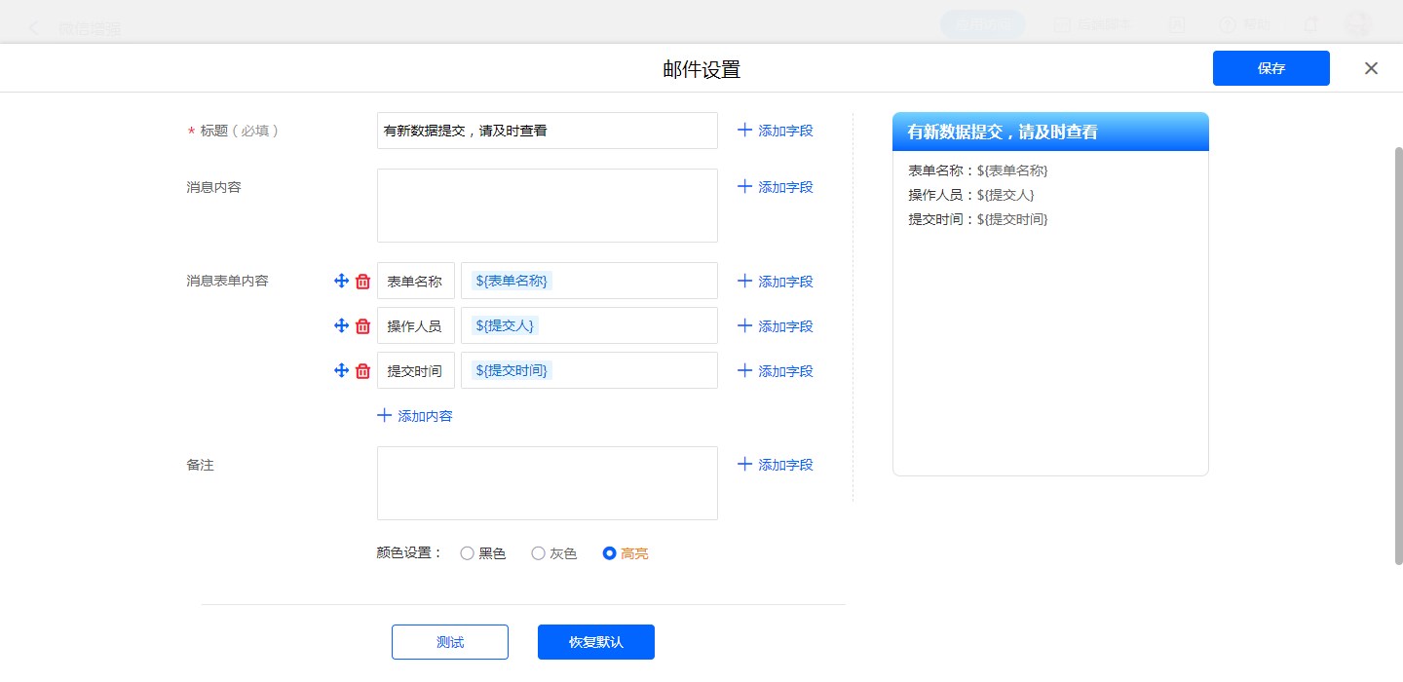Close the 邮件设置 dialog with X

coord(1371,68)
